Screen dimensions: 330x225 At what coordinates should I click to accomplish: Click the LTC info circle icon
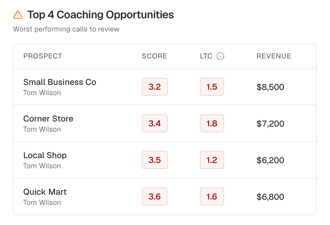pyautogui.click(x=220, y=56)
